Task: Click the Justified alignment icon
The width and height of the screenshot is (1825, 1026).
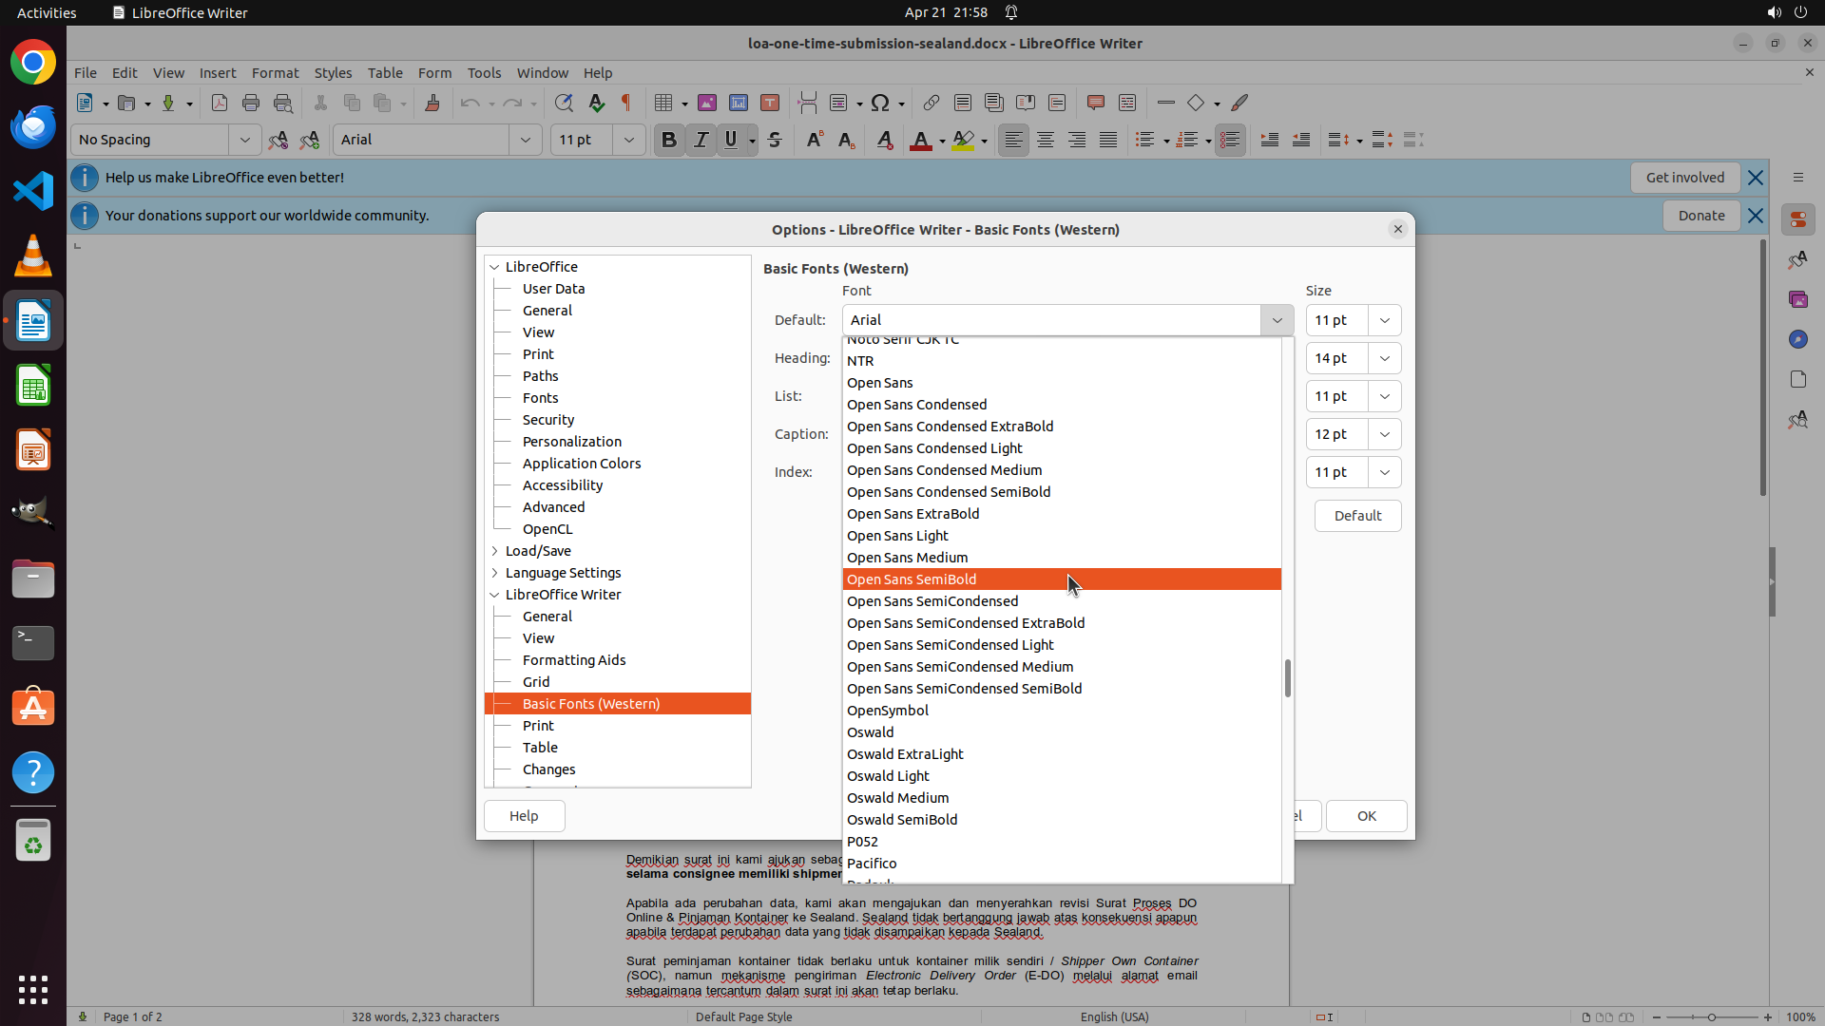Action: click(1108, 140)
